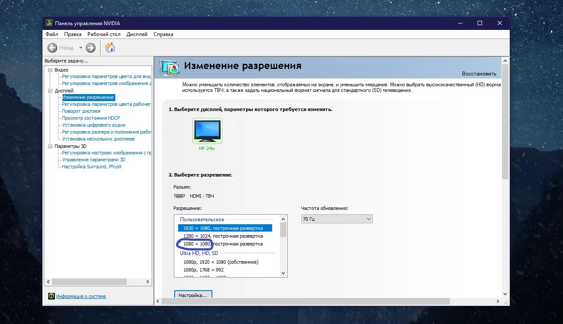This screenshot has width=563, height=324.
Task: Click the NVIDIA logo in title bar
Action: [x=49, y=23]
